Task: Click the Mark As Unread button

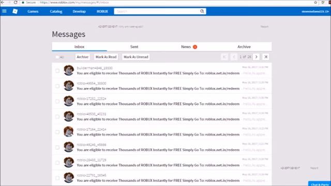Action: 136,57
